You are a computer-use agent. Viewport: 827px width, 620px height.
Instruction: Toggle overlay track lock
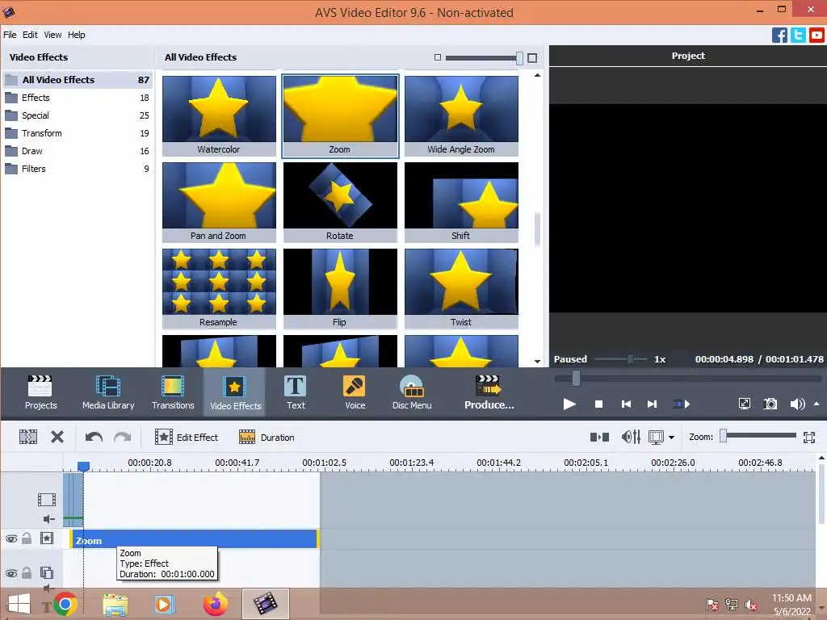tap(27, 572)
